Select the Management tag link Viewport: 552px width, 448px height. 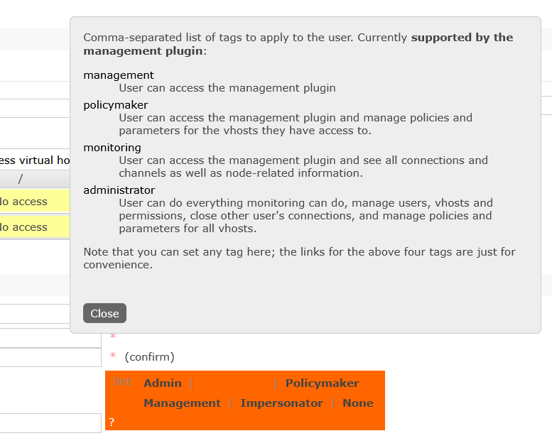coord(182,403)
